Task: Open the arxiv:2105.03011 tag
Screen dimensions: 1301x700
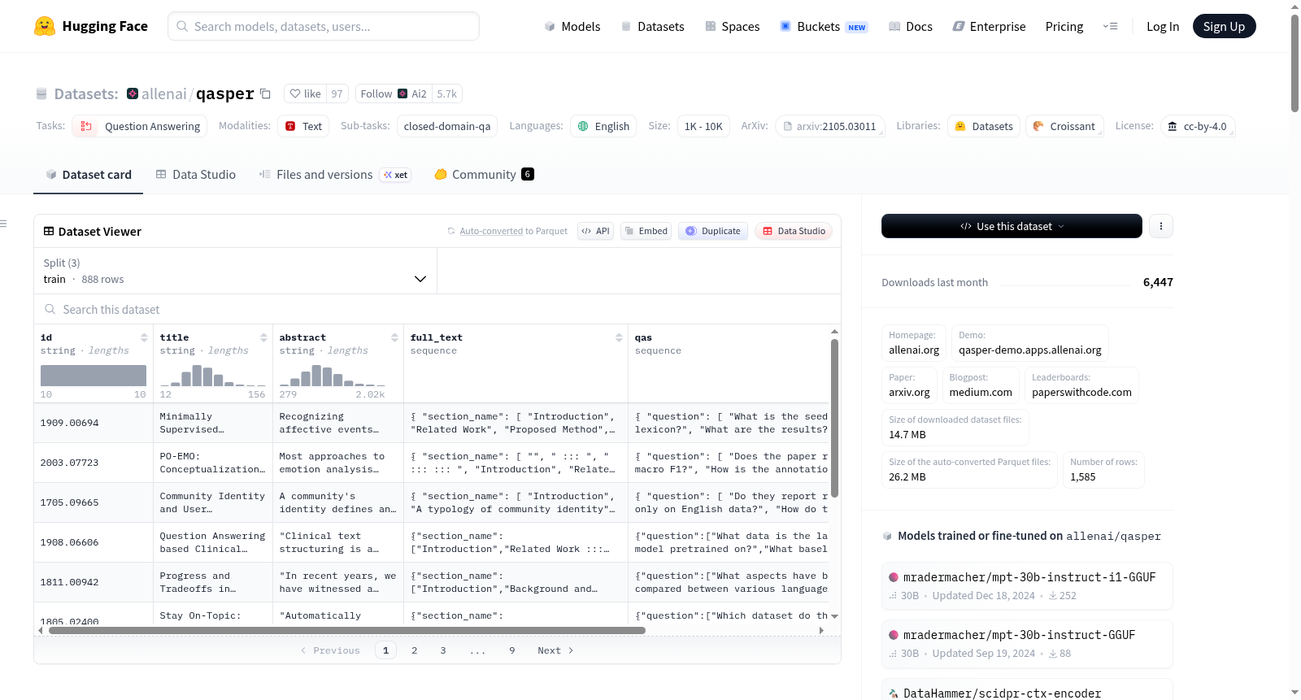Action: (829, 126)
